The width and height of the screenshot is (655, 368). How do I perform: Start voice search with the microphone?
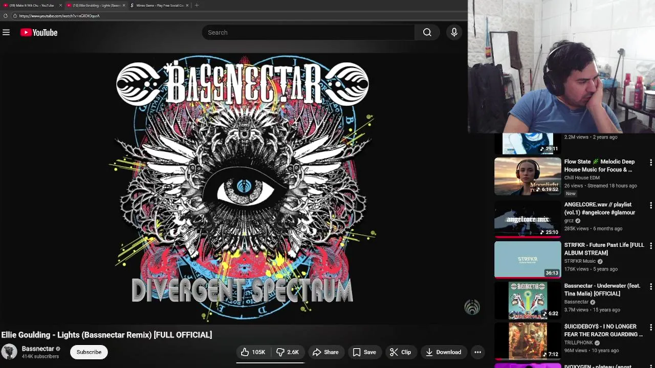pyautogui.click(x=454, y=32)
